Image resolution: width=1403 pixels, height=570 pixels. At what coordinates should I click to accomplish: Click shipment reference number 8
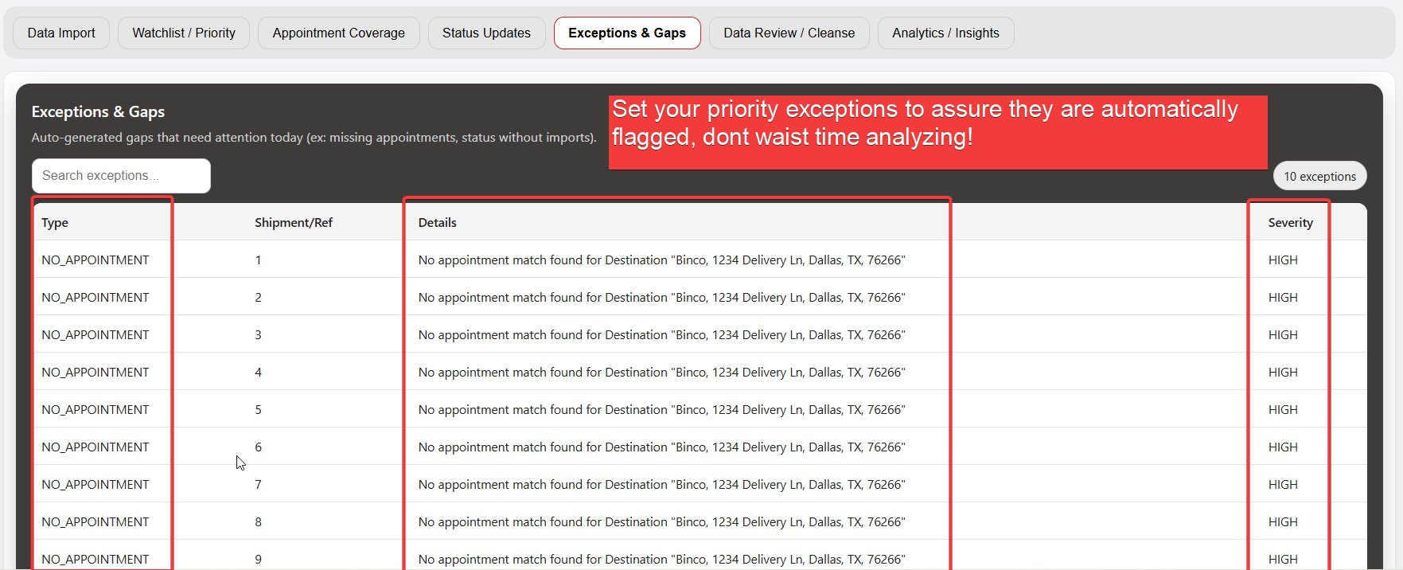click(258, 521)
